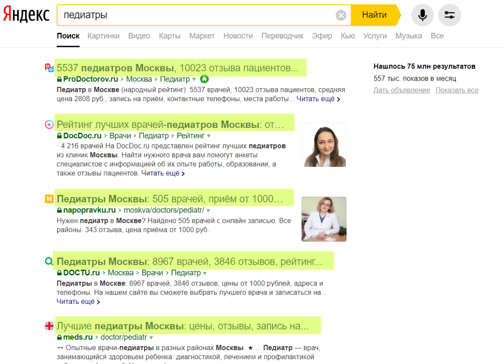This screenshot has height=364, width=504.
Task: Expand the dropdown arrow after DOCTU Педиатр breadcrumb
Action: pos(205,273)
